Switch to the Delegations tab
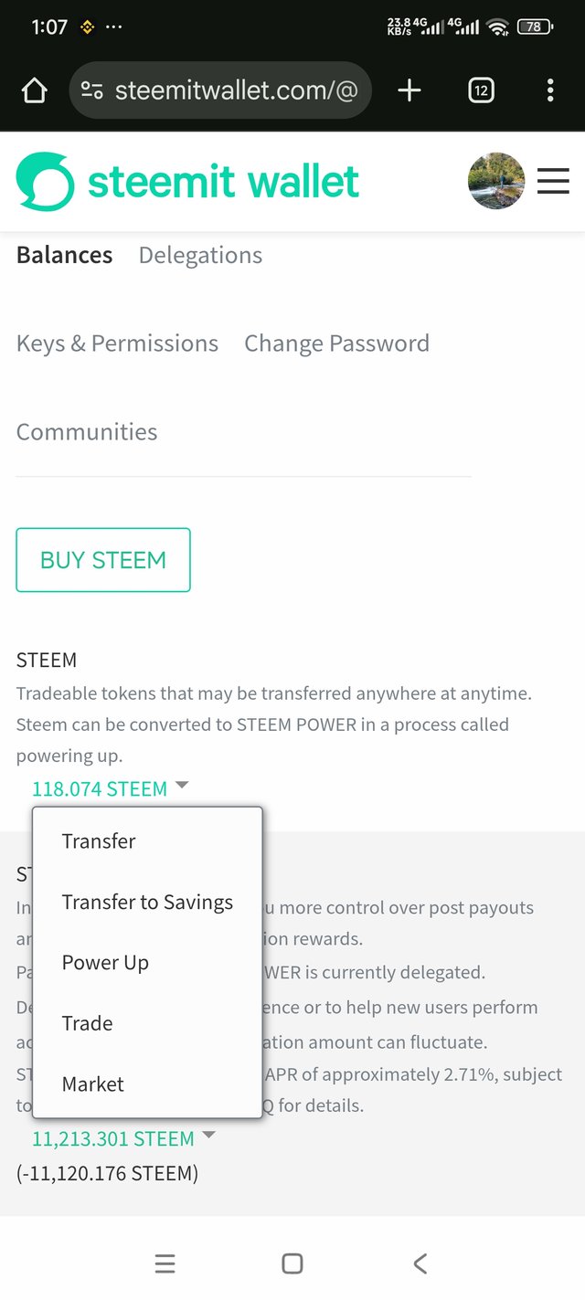The width and height of the screenshot is (585, 1300). 200,255
